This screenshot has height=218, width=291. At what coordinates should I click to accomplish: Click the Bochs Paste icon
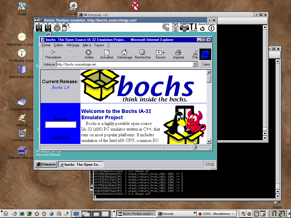(x=175, y=27)
